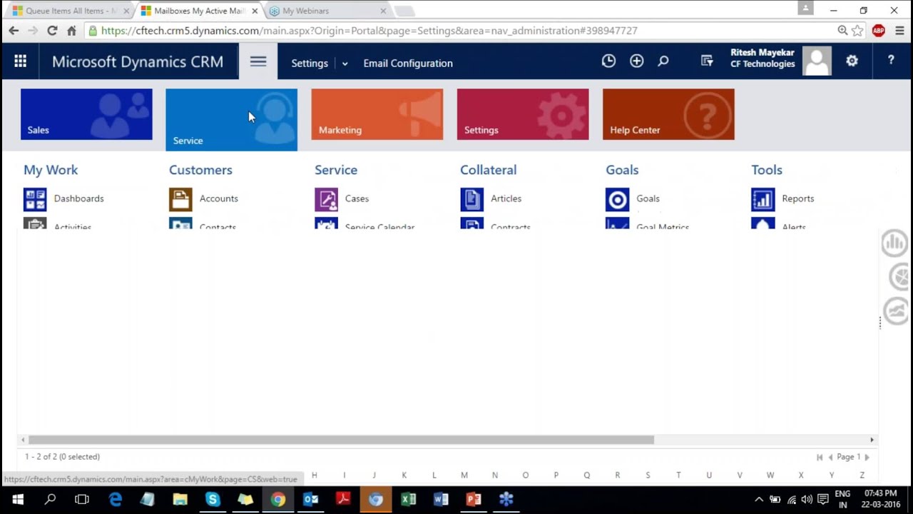Viewport: 913px width, 514px height.
Task: Open the Dashboards link
Action: pos(78,198)
